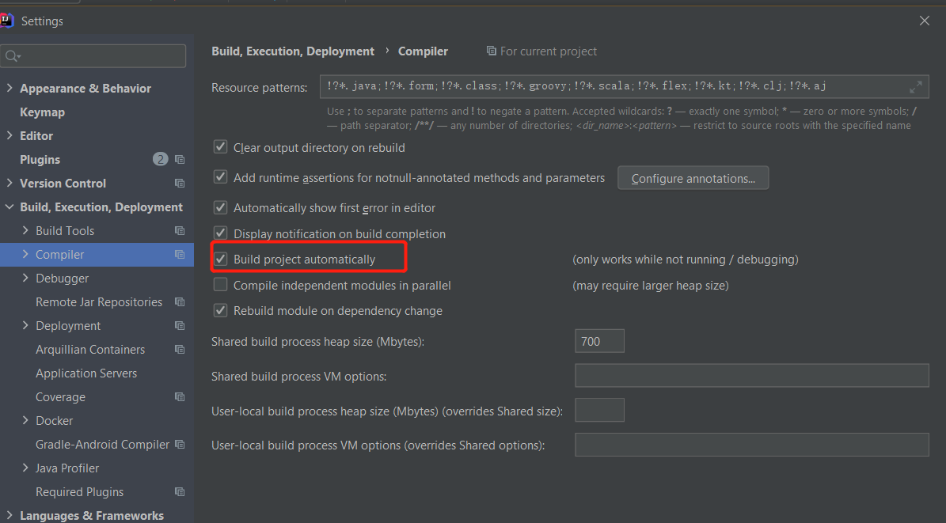Click the project-level icon next to Version Control
The image size is (946, 523).
[179, 183]
